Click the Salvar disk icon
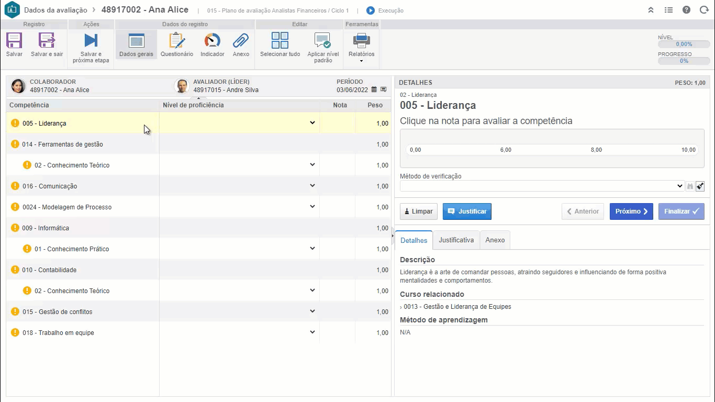This screenshot has height=402, width=715. [14, 41]
